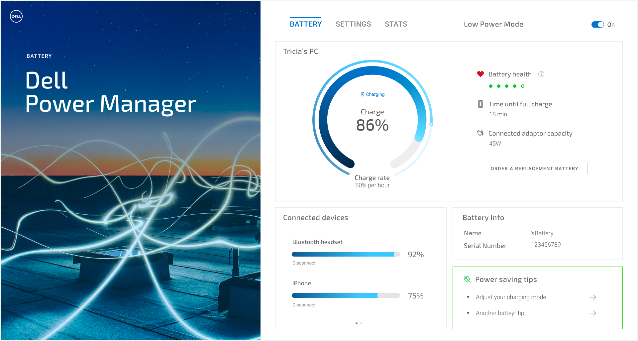Click ORDER A REPLACEMENT BATTERY button
Screen dimensions: 638x341
pos(534,169)
